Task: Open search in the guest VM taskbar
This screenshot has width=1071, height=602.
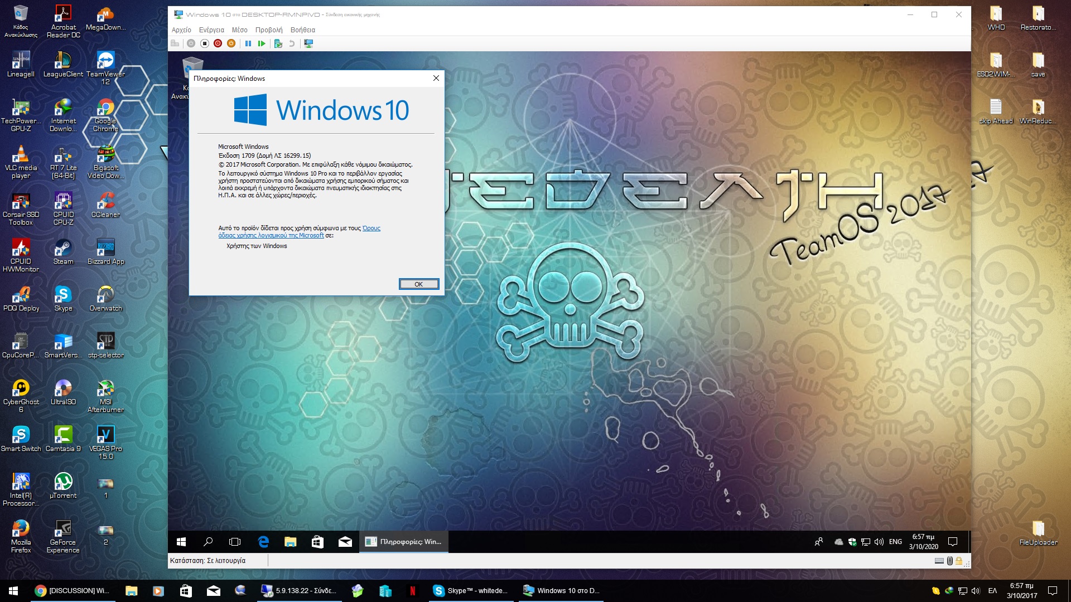Action: coord(208,542)
